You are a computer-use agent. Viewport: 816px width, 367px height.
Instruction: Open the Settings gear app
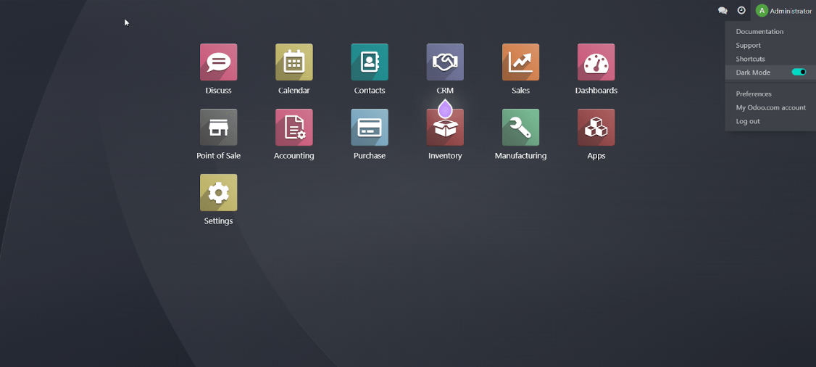point(219,193)
